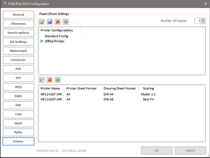Image resolution: width=210 pixels, height=158 pixels.
Task: Click the Printer Sheet Format column header
Action: tap(83, 88)
